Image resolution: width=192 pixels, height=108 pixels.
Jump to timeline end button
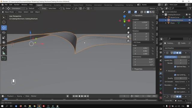(x=88, y=96)
